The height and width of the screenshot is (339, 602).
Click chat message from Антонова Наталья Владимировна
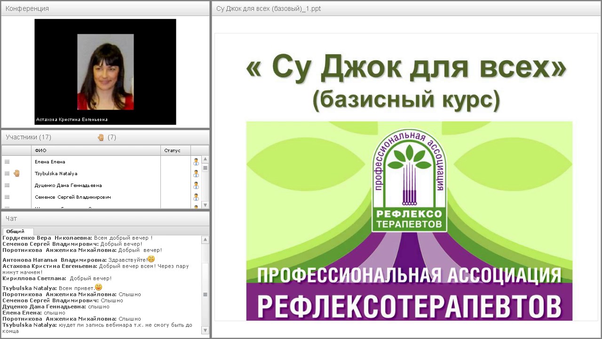[79, 259]
